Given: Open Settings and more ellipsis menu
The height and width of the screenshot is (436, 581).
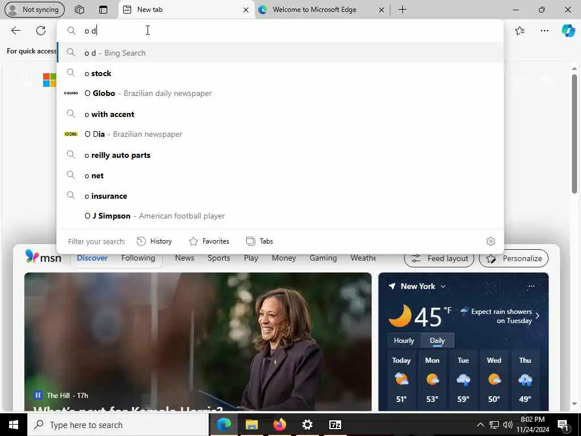Looking at the screenshot, I should tap(544, 31).
